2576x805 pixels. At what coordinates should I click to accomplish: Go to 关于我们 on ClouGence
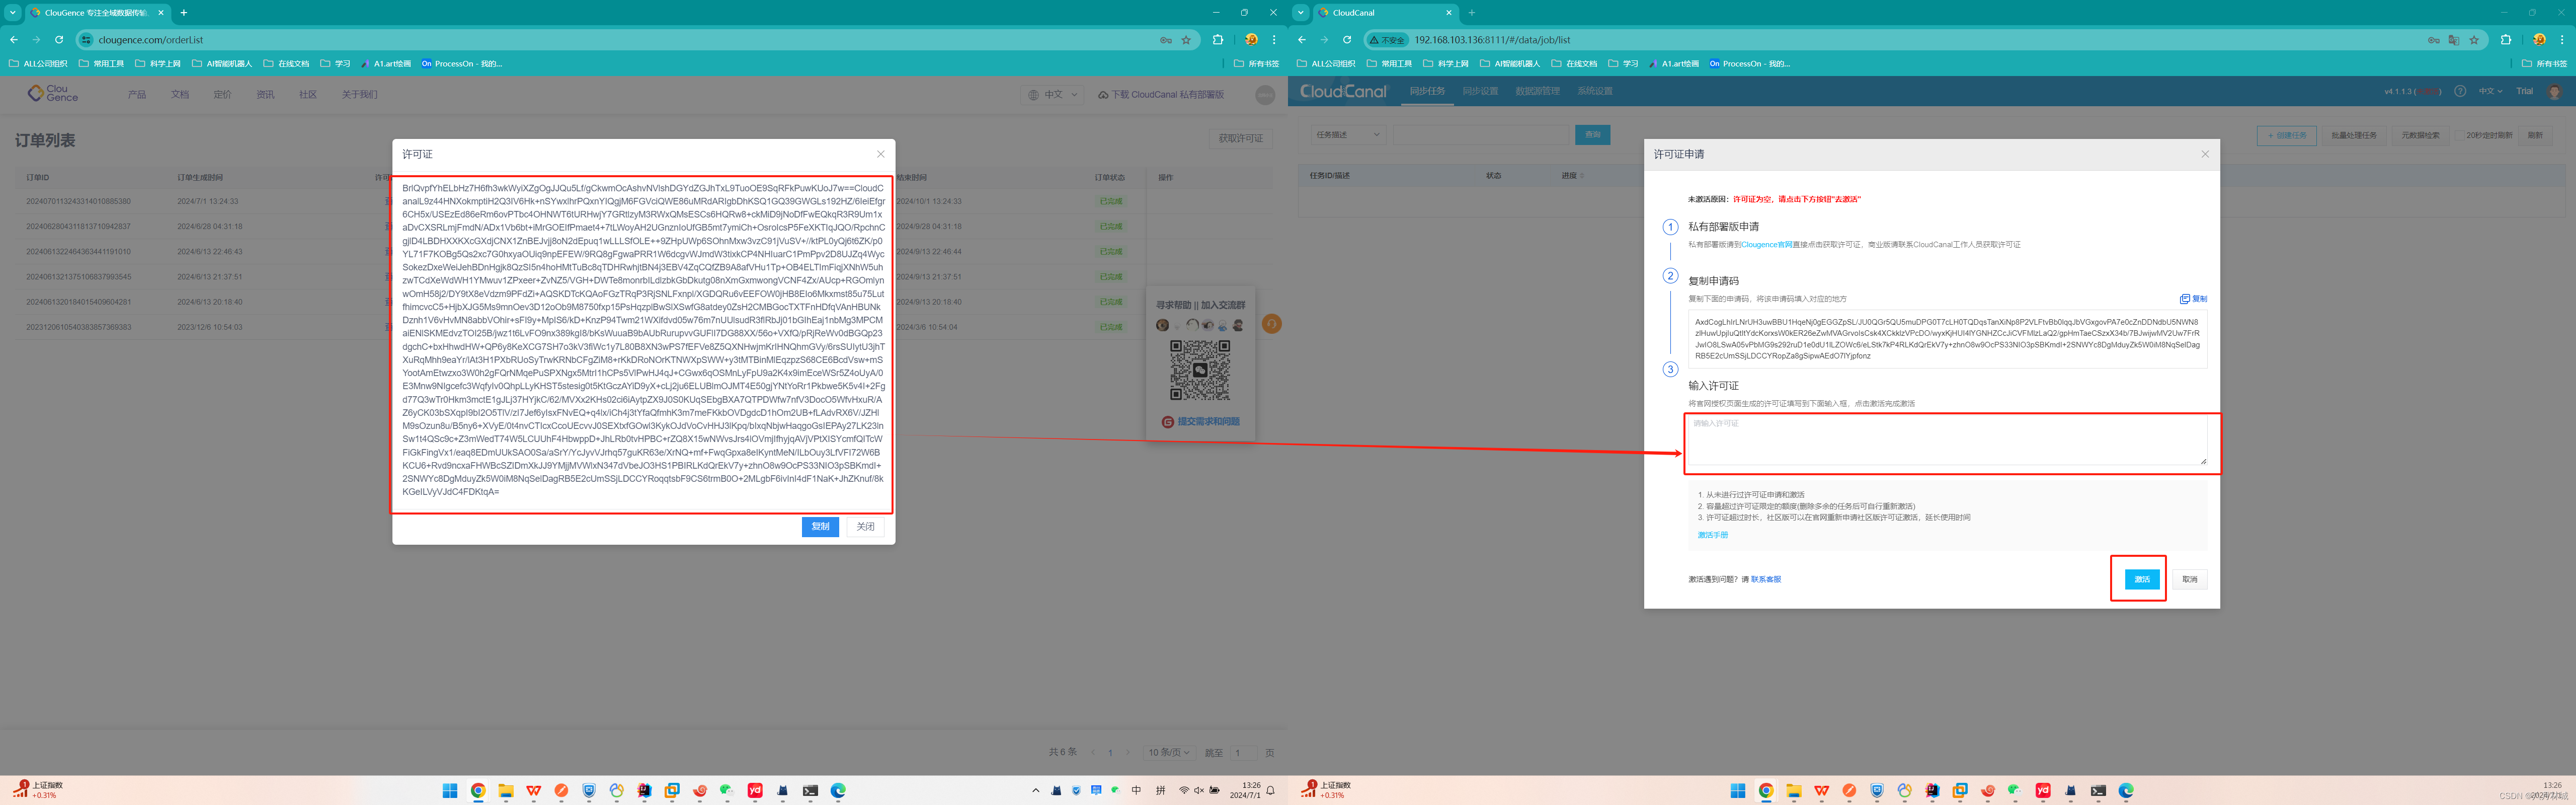[x=360, y=95]
